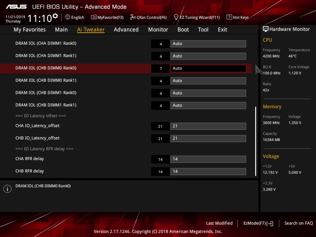Open Search on FAQ link

[298, 223]
